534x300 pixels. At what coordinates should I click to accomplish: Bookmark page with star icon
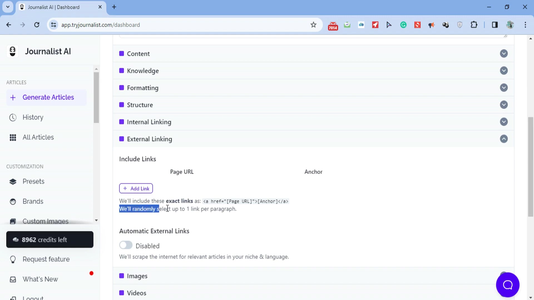313,25
